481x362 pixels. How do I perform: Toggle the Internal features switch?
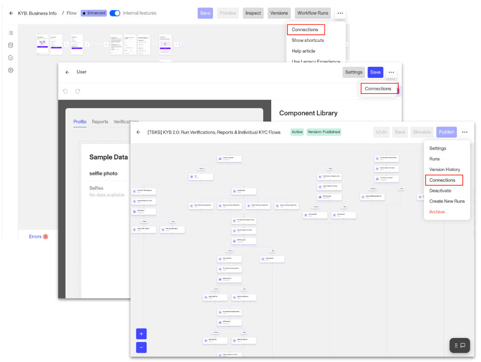click(115, 13)
